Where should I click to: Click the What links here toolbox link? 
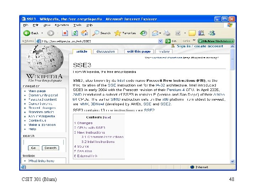tap(41, 161)
